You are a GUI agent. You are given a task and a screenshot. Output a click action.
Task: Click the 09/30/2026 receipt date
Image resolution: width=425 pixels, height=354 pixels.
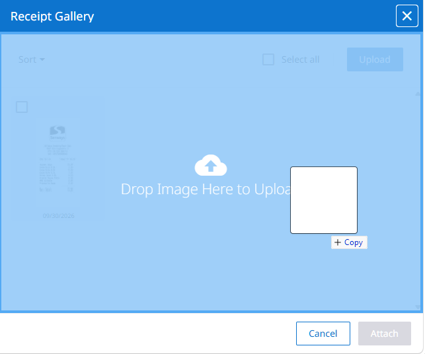coord(59,216)
